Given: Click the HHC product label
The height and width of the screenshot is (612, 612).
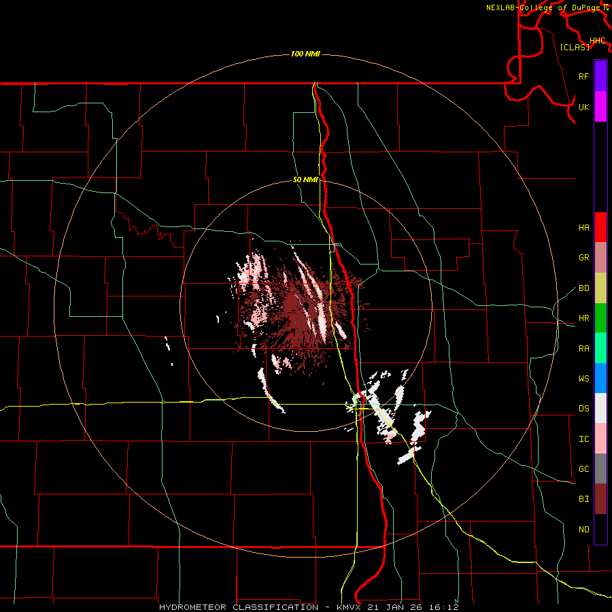Looking at the screenshot, I should (598, 41).
